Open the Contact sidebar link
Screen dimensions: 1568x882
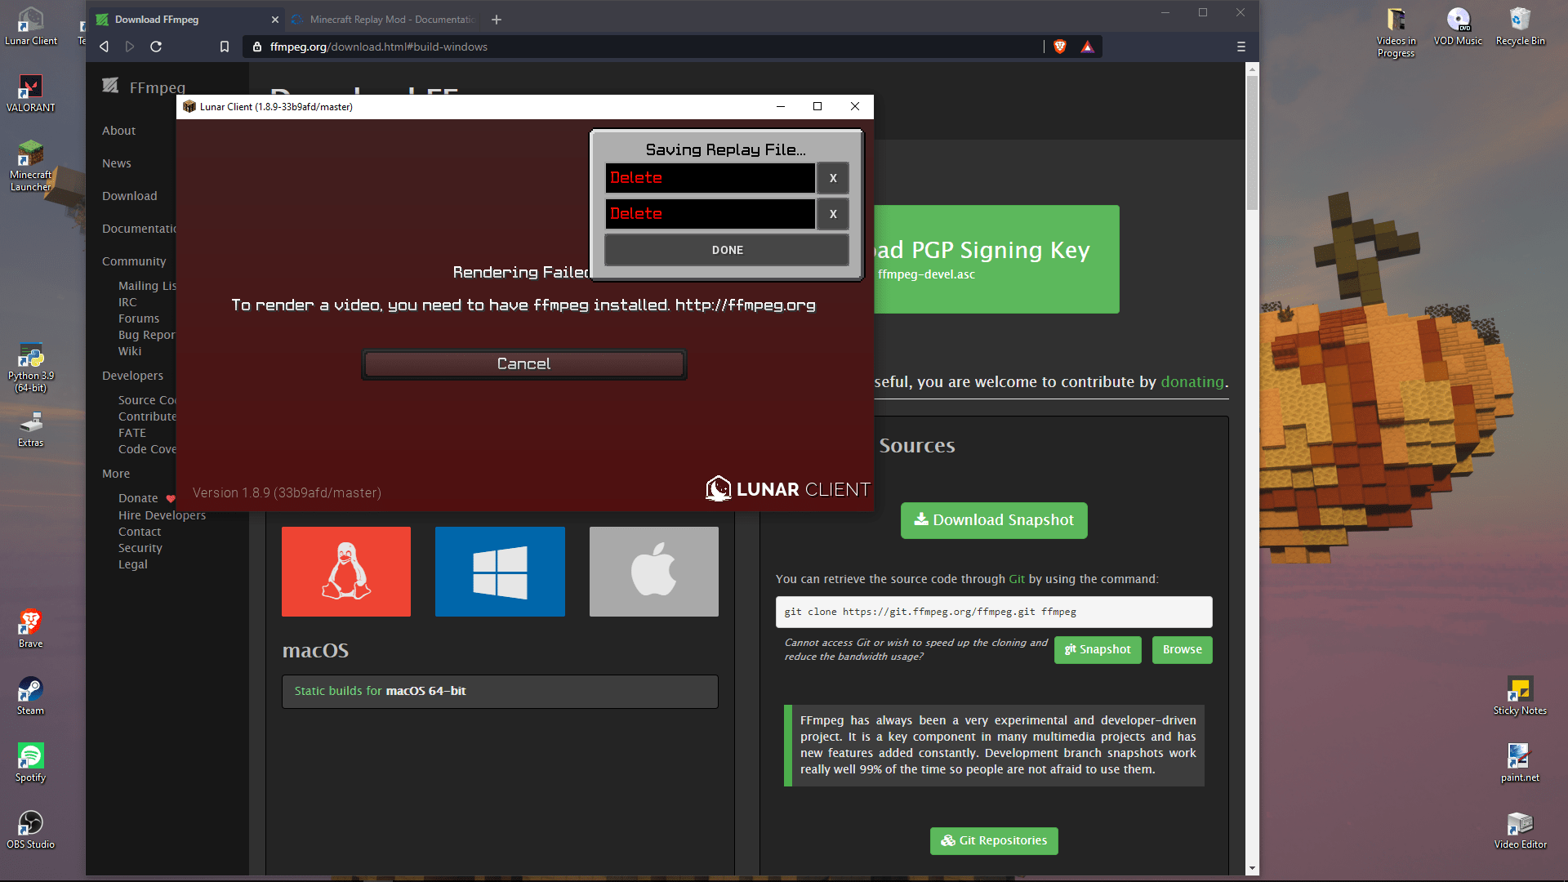(140, 532)
